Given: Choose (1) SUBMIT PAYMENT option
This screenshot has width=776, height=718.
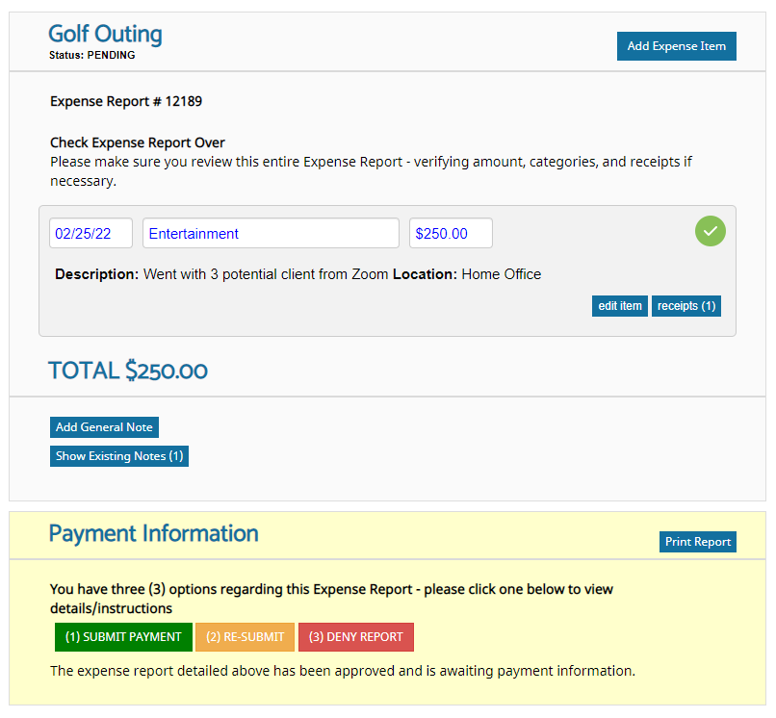Looking at the screenshot, I should (x=123, y=637).
